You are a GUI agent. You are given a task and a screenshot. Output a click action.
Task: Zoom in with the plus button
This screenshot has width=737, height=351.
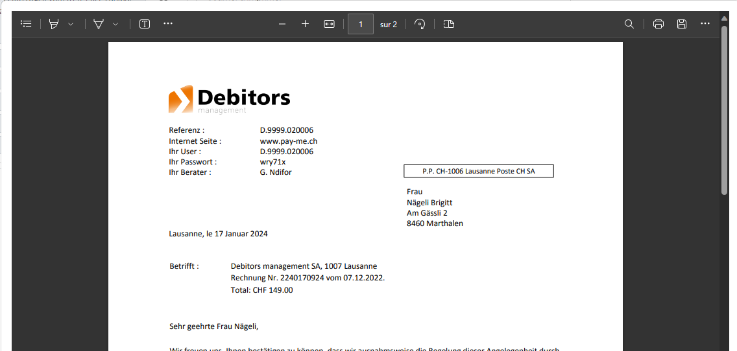(305, 24)
